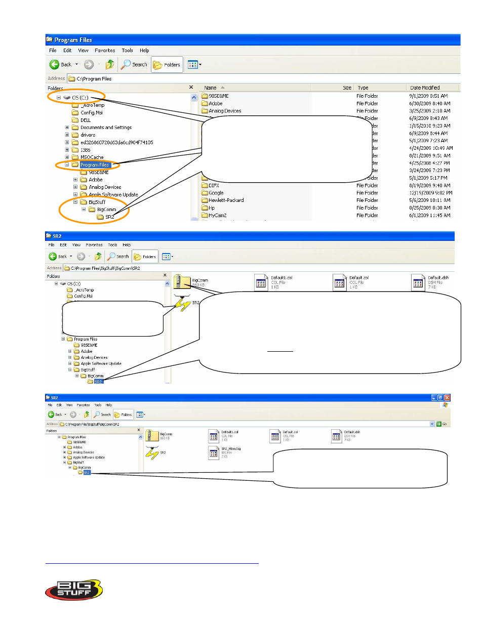This screenshot has height=625, width=483.
Task: Select DELL folder in top tree
Action: pos(82,120)
